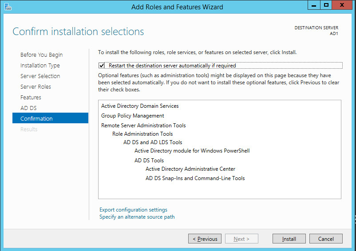Go to Before You Begin step
Viewport: 356px width, 251px height.
[42, 55]
